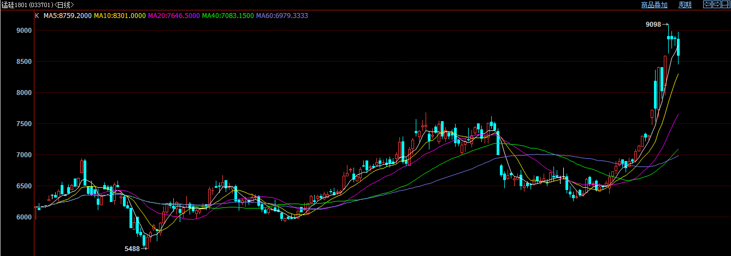The height and width of the screenshot is (256, 731).
Task: Open the 商品叠加 overlay link
Action: tap(654, 5)
